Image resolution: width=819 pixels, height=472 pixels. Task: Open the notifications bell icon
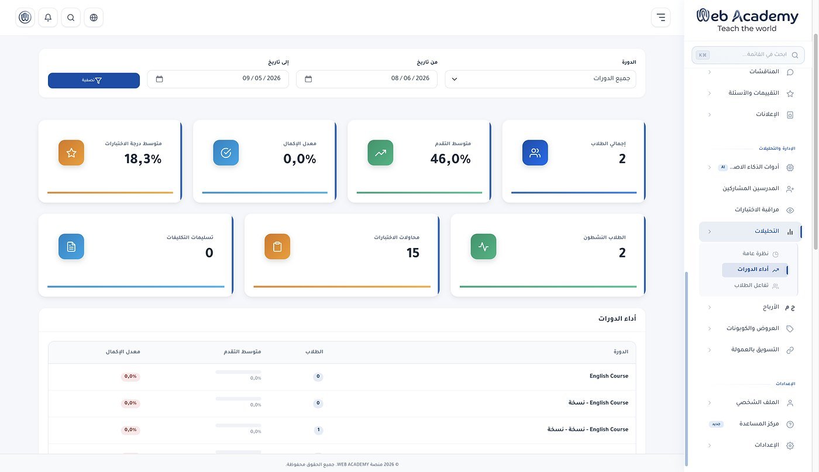(x=48, y=18)
